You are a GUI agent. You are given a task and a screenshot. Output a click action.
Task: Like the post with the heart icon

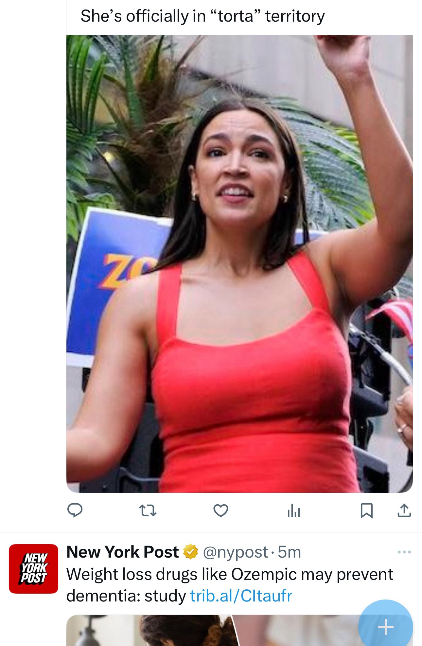point(221,510)
